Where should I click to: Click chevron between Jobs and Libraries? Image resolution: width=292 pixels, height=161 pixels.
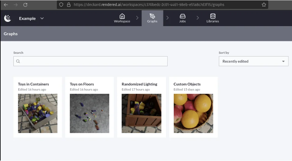(x=198, y=18)
